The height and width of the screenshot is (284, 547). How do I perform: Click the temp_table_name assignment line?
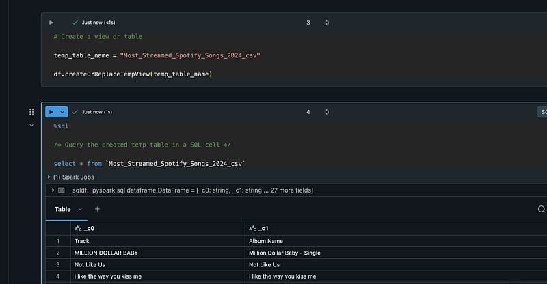pyautogui.click(x=157, y=55)
